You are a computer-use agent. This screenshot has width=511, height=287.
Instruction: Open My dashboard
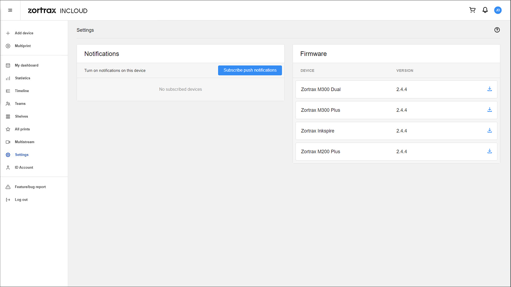coord(26,65)
